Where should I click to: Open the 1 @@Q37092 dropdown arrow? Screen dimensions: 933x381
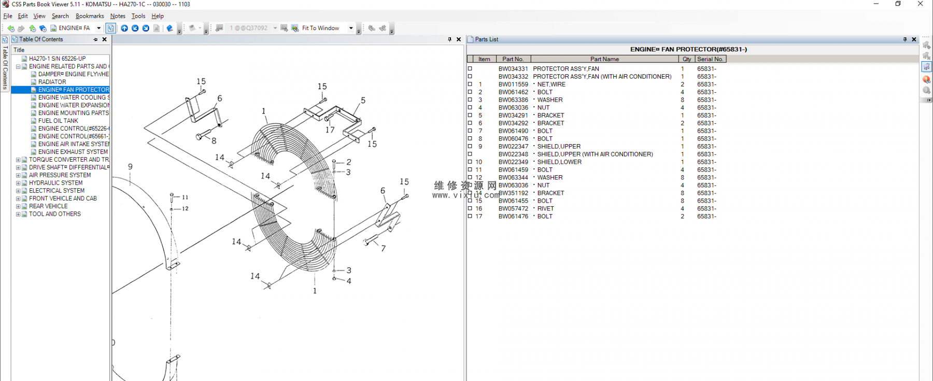pyautogui.click(x=275, y=28)
